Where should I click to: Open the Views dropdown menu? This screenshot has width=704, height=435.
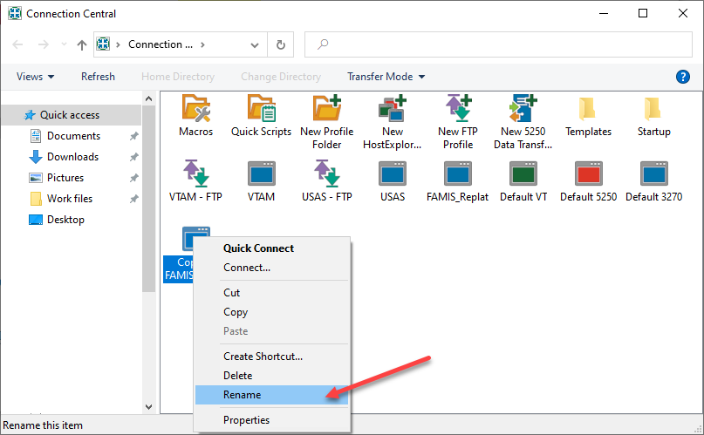point(36,77)
